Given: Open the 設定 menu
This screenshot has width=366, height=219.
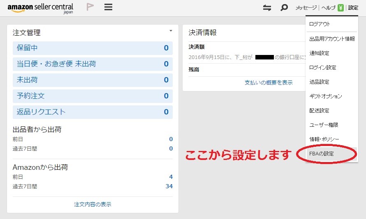Looking at the screenshot, I should 353,8.
